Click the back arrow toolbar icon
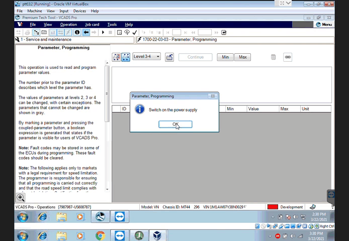 point(86,33)
